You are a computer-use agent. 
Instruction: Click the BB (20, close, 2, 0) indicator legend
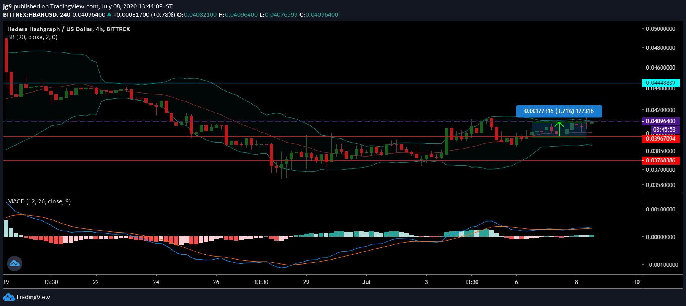pyautogui.click(x=32, y=37)
